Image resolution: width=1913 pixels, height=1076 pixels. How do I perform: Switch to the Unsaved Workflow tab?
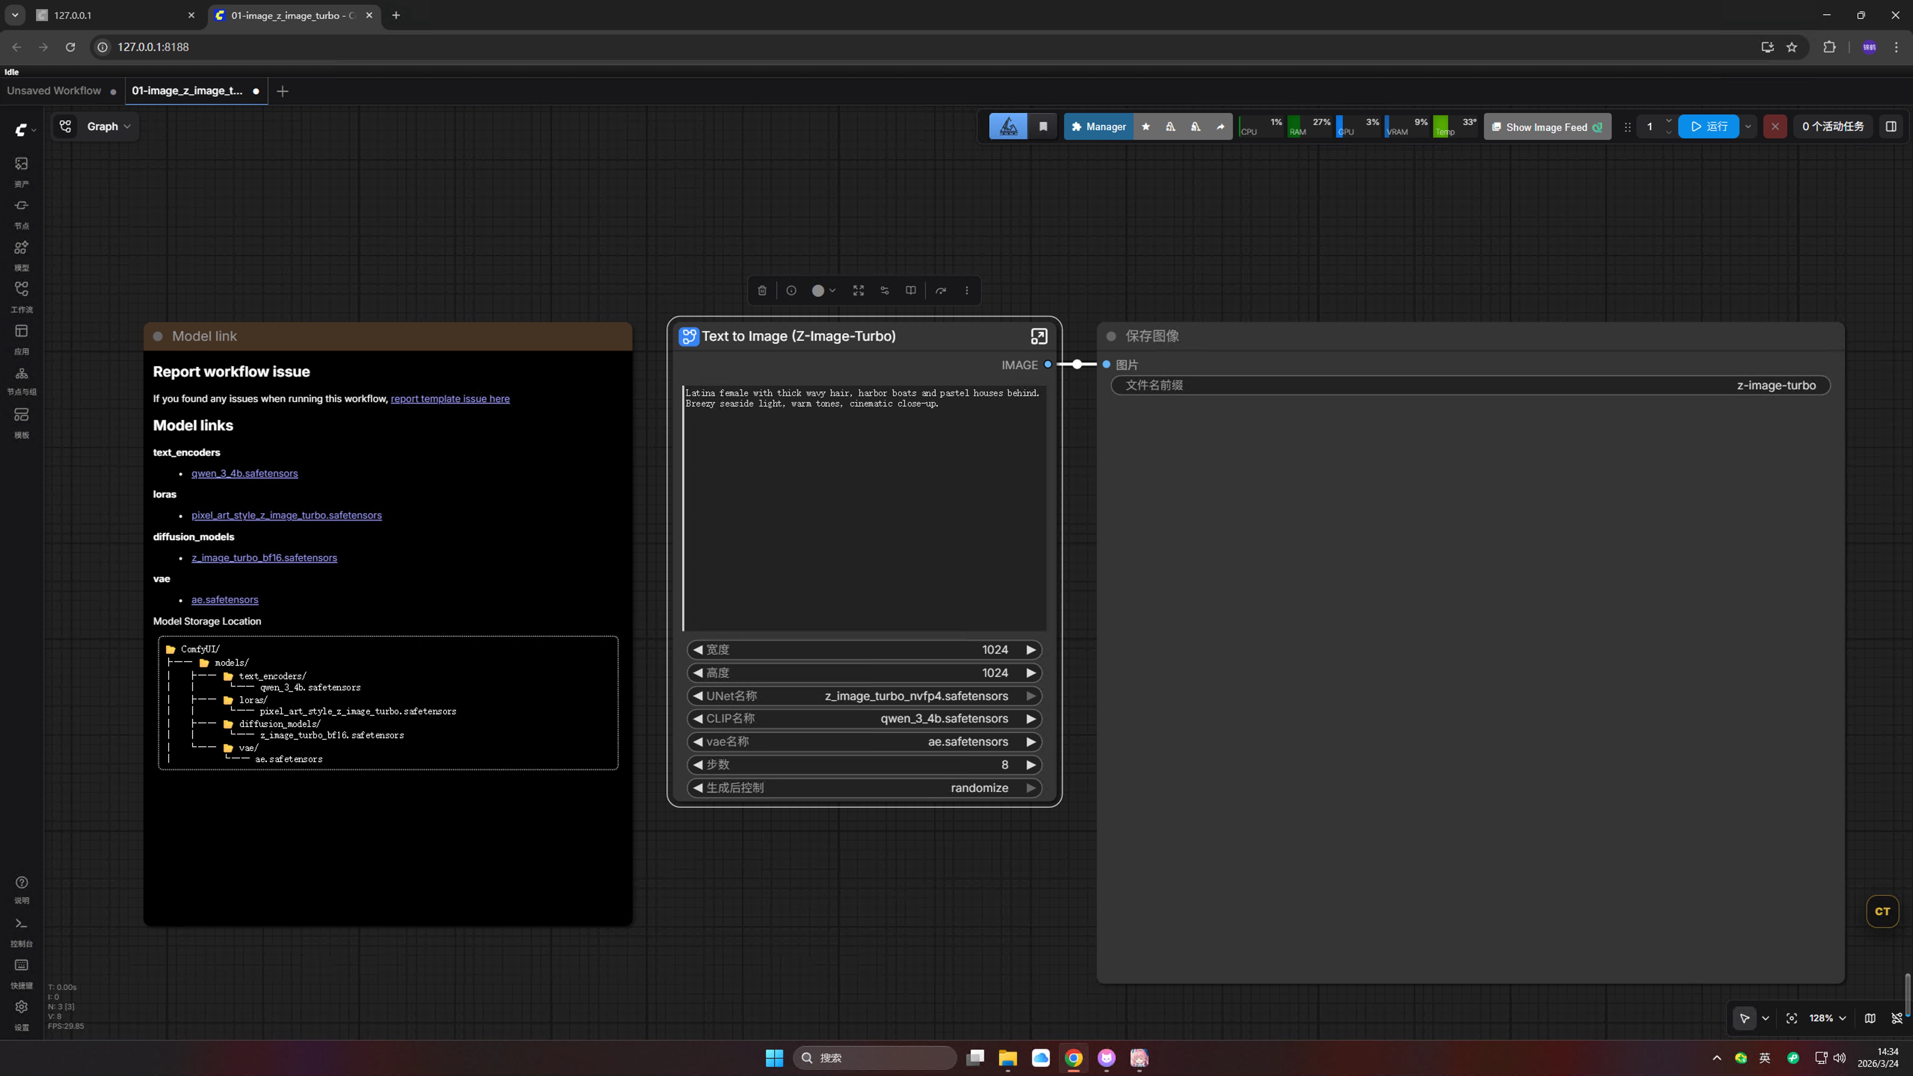[54, 90]
